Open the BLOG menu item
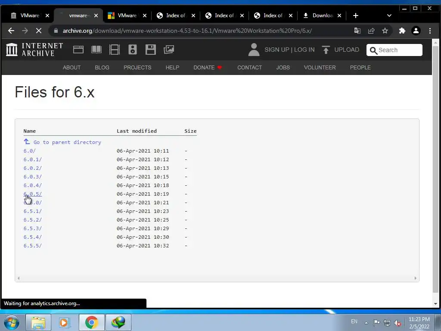 click(x=102, y=68)
